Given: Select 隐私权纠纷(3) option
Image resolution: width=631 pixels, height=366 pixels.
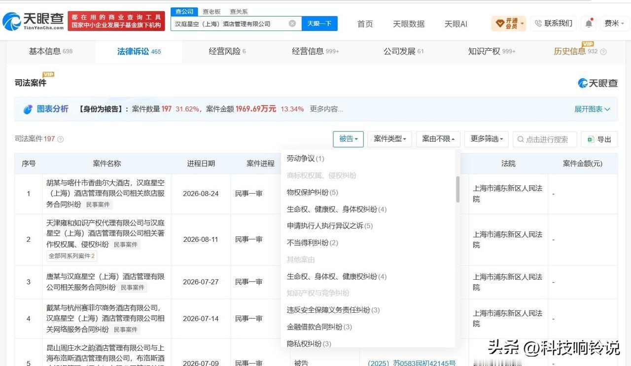Looking at the screenshot, I should [x=309, y=343].
